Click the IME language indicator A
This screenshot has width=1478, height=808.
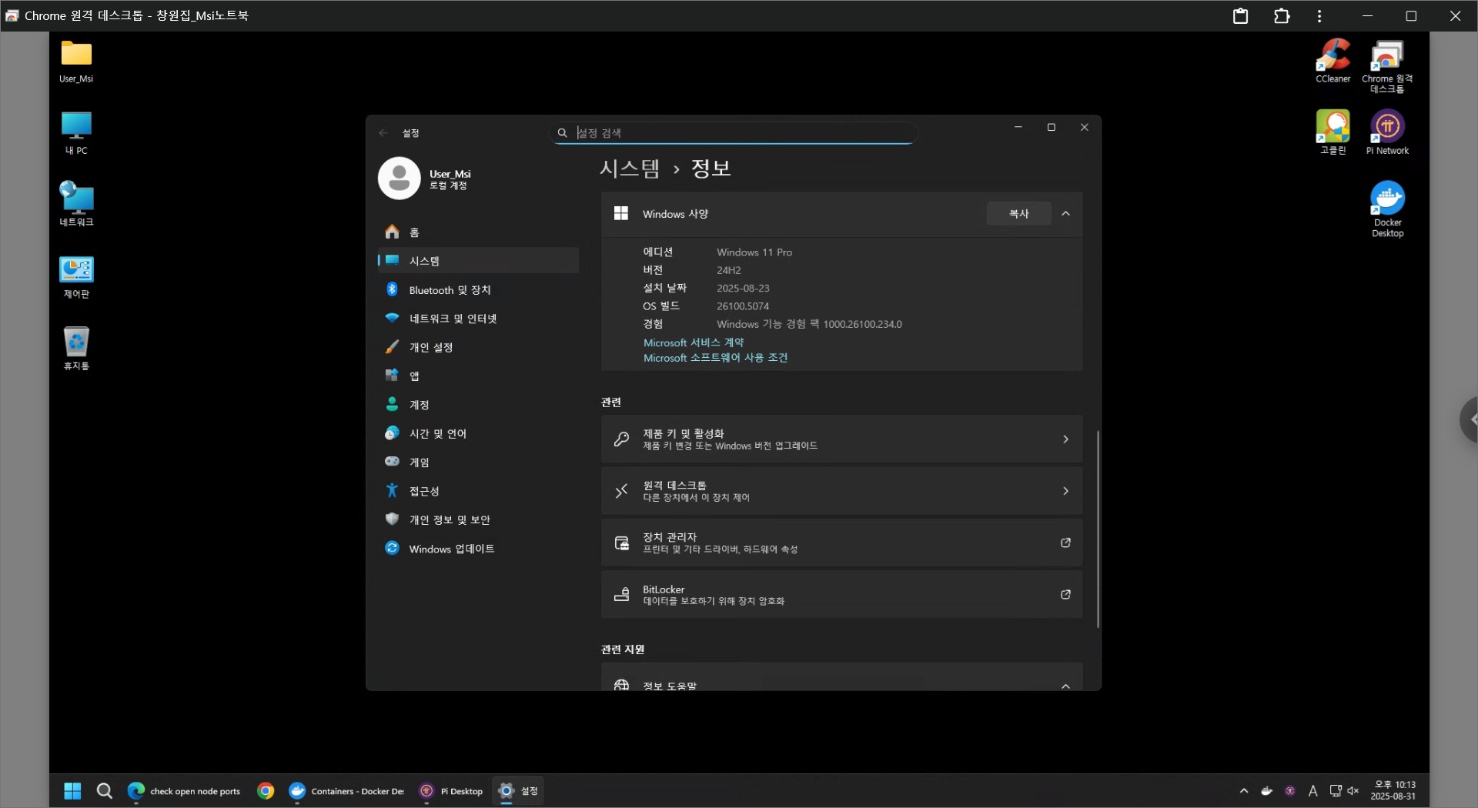[1313, 791]
